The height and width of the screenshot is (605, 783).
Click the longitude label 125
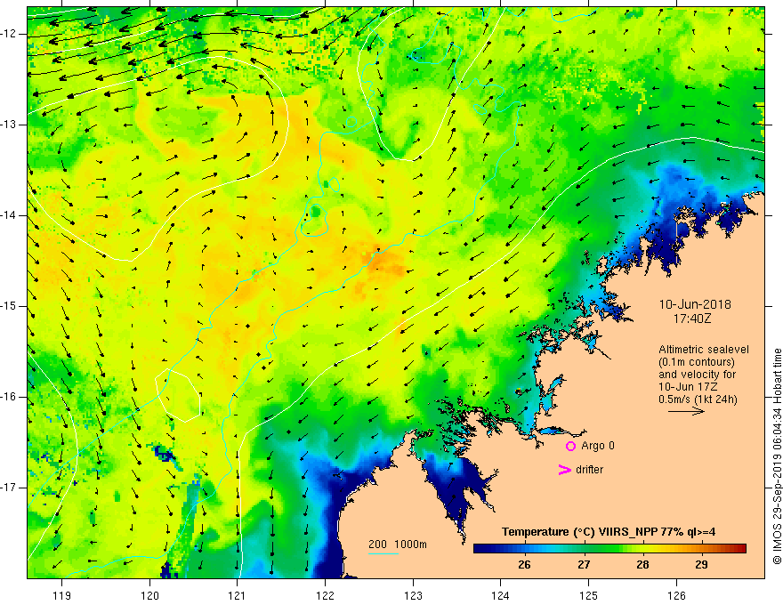(589, 595)
